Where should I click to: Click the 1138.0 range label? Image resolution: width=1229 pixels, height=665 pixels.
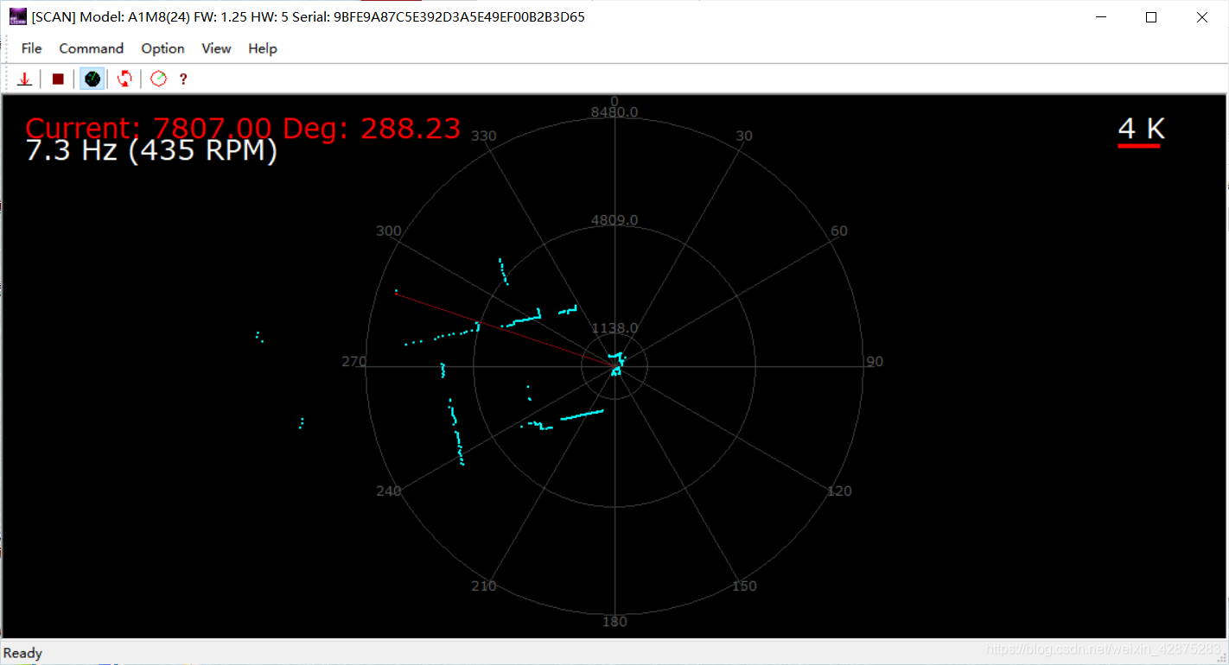pyautogui.click(x=614, y=328)
